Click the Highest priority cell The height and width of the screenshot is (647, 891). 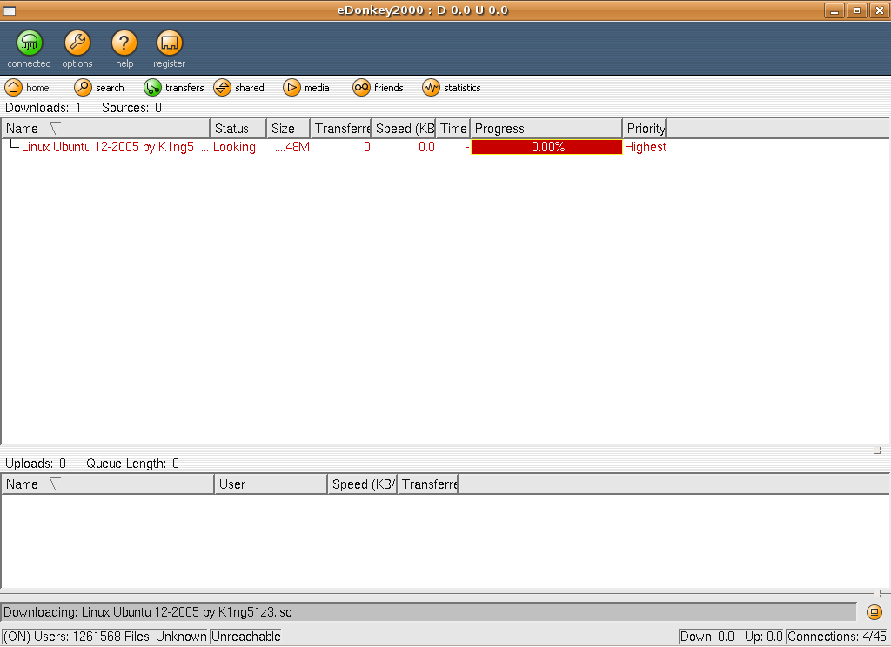tap(645, 147)
